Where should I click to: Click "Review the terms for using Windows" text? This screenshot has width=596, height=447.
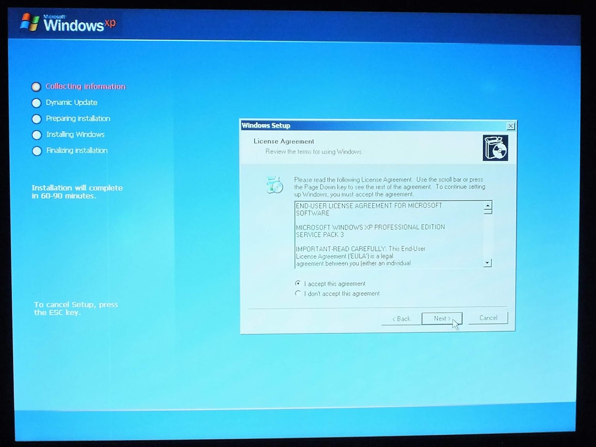[x=314, y=151]
